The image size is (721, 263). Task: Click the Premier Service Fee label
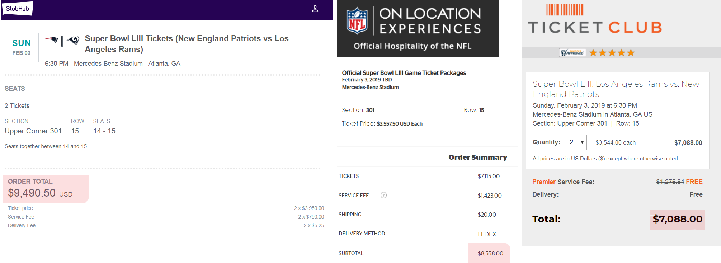(x=563, y=182)
